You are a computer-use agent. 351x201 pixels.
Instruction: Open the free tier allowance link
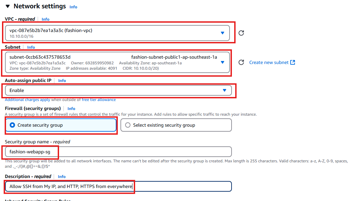click(x=99, y=100)
